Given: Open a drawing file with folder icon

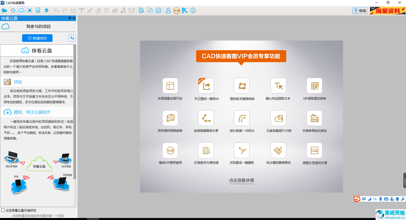Looking at the screenshot, I should point(4,11).
